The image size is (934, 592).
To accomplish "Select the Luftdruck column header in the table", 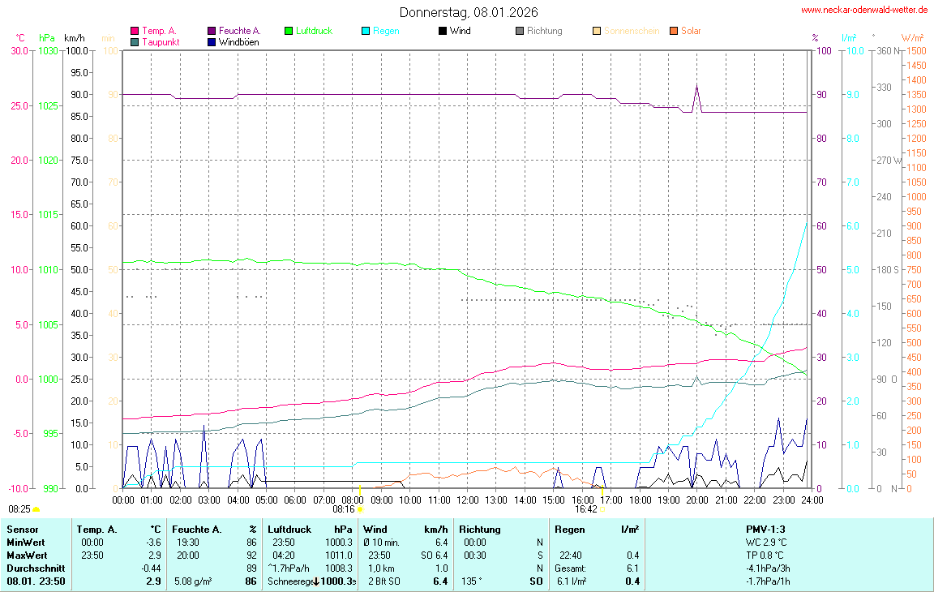I will 289,529.
